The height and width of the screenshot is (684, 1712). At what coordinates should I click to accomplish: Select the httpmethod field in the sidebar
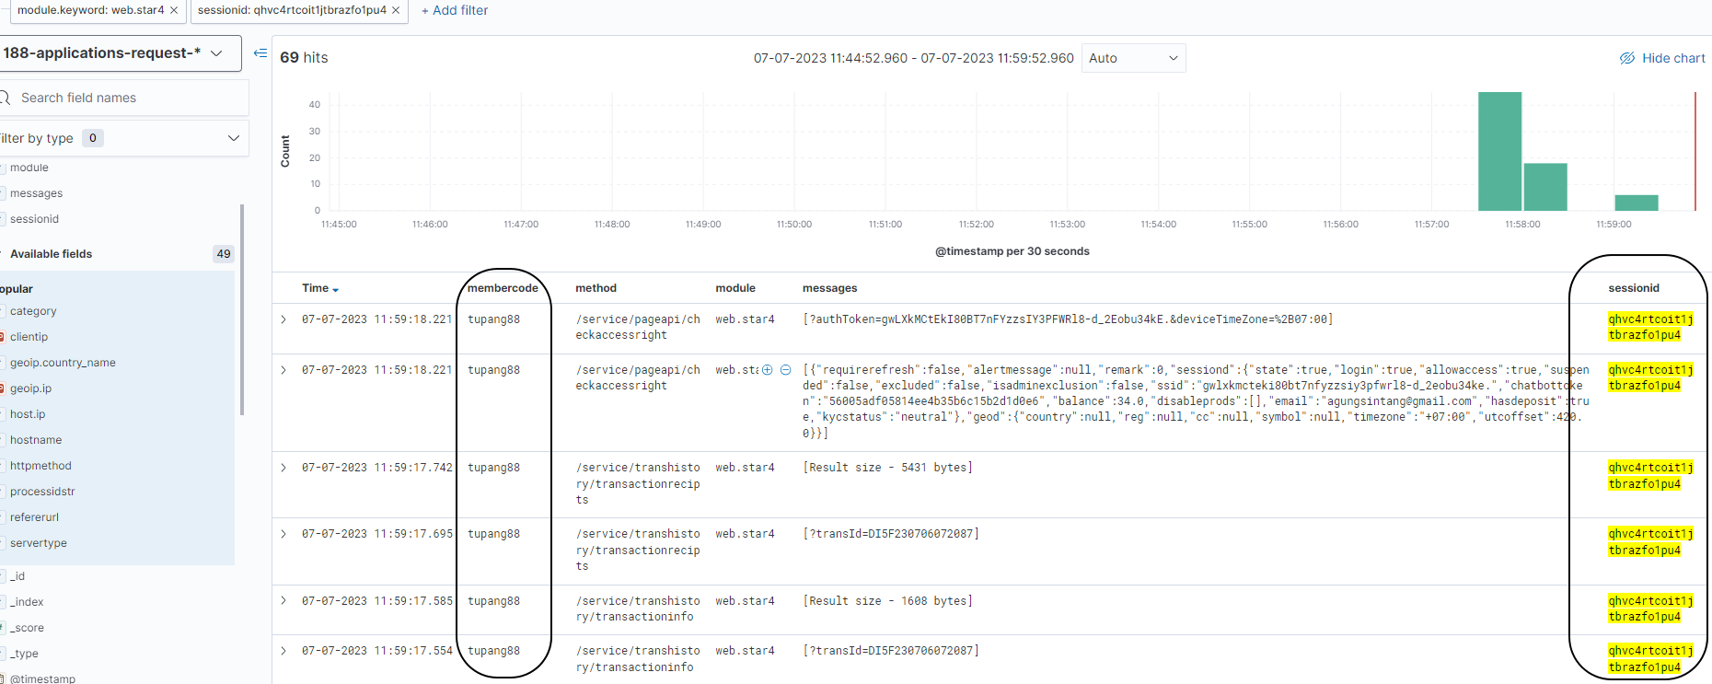pos(40,466)
